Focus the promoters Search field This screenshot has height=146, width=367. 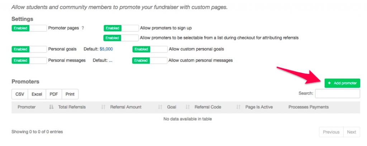(338, 93)
